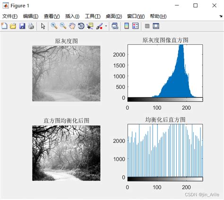Click the Hide Plot Tools icon

[147, 26]
